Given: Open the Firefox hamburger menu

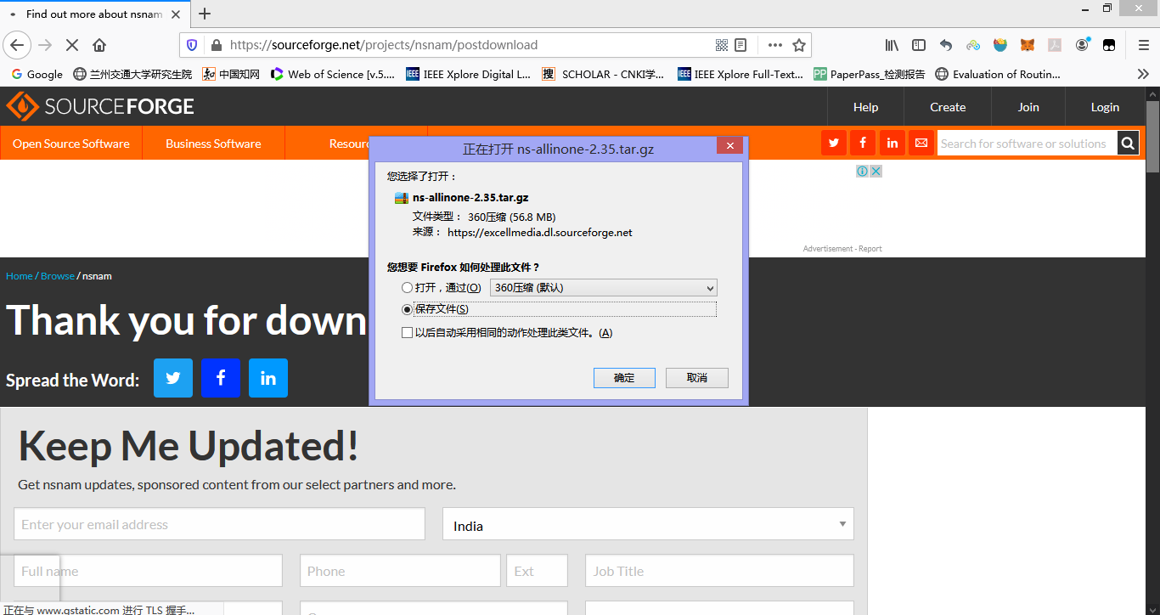Looking at the screenshot, I should pos(1144,44).
